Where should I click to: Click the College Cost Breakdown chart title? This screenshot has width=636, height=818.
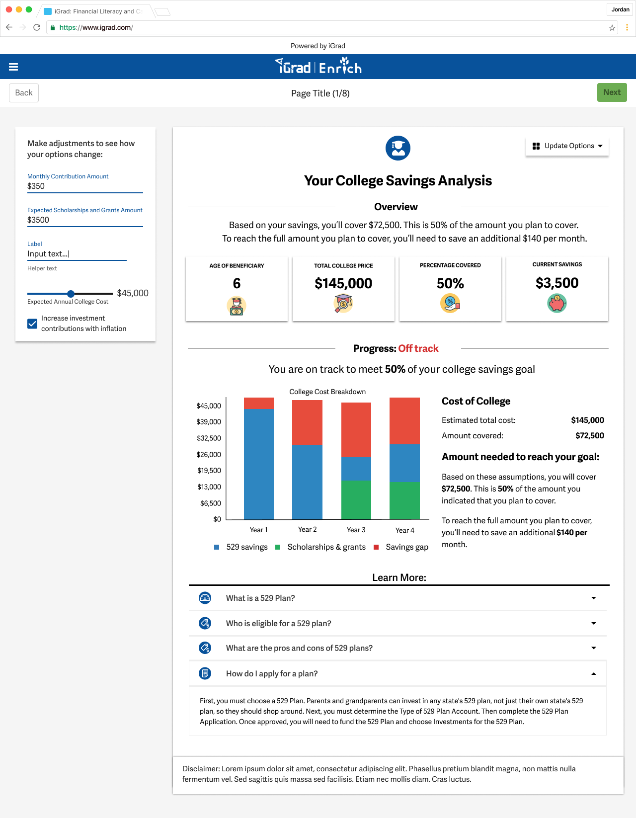click(327, 392)
